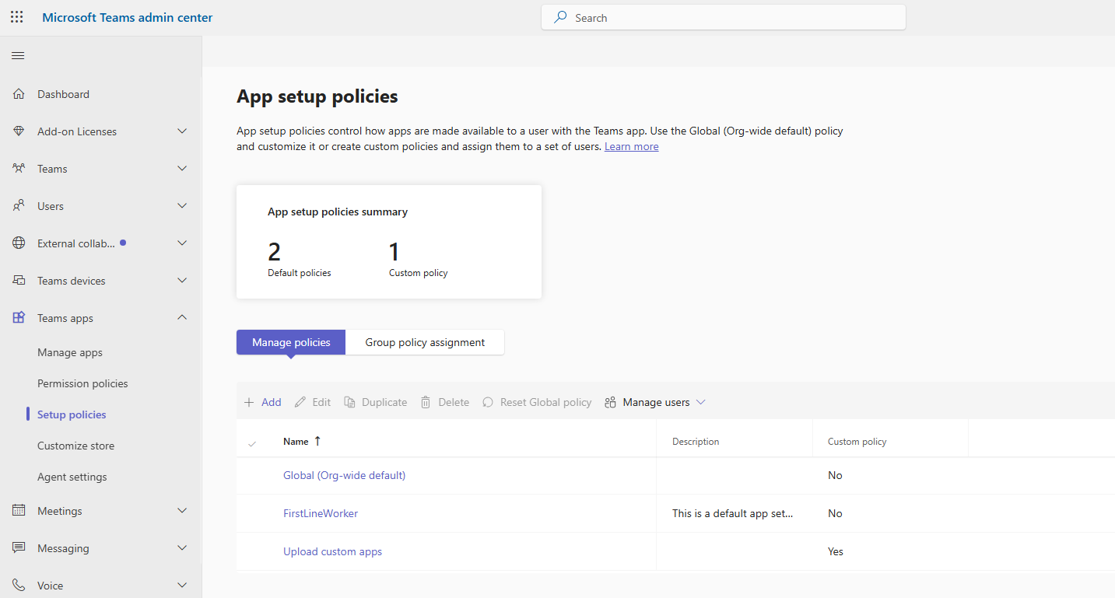
Task: Expand the Teams section chevron
Action: click(x=182, y=169)
